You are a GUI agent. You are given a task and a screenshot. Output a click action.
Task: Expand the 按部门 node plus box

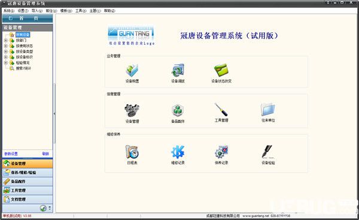[6, 40]
